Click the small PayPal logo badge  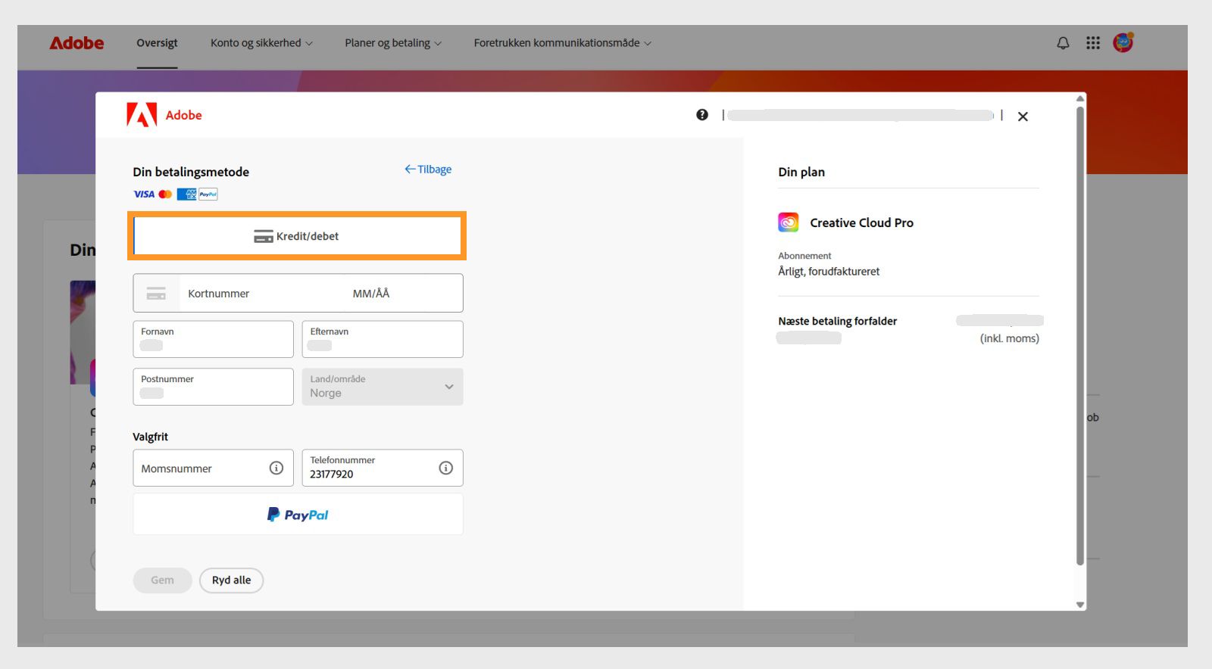click(208, 194)
